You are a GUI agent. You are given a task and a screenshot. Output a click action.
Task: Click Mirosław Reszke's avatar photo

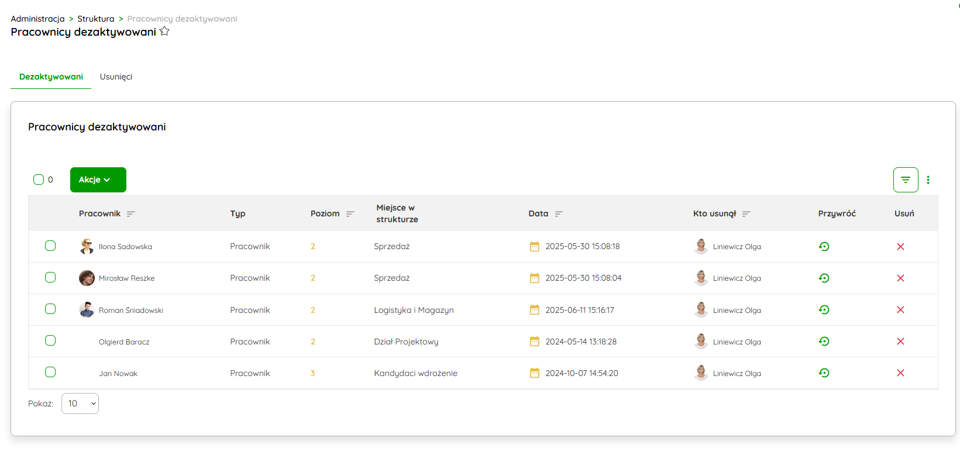pos(87,278)
